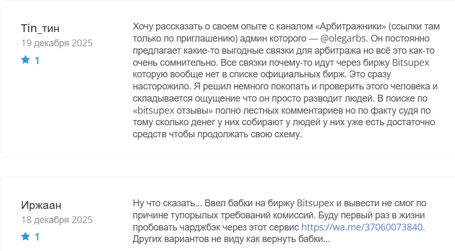
Task: Click the date 18 декабря 2025
Action: pos(57,219)
